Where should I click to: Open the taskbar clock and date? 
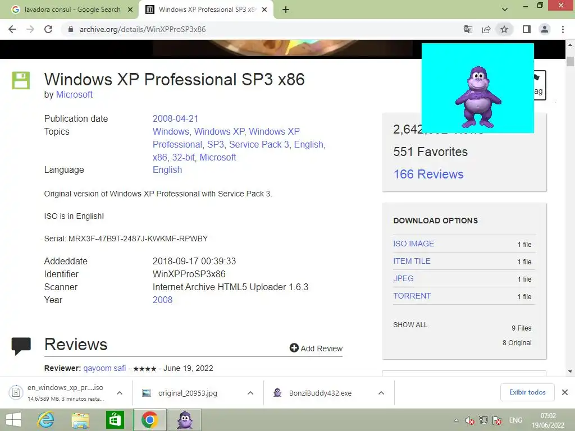pos(548,420)
